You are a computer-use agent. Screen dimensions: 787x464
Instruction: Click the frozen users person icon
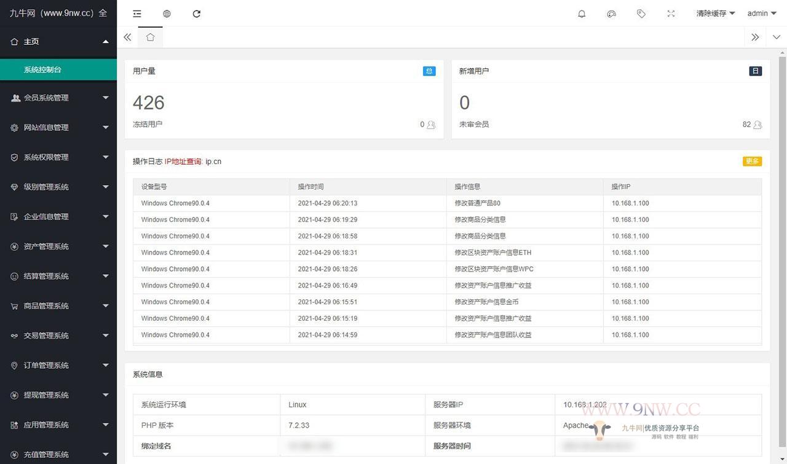[431, 125]
